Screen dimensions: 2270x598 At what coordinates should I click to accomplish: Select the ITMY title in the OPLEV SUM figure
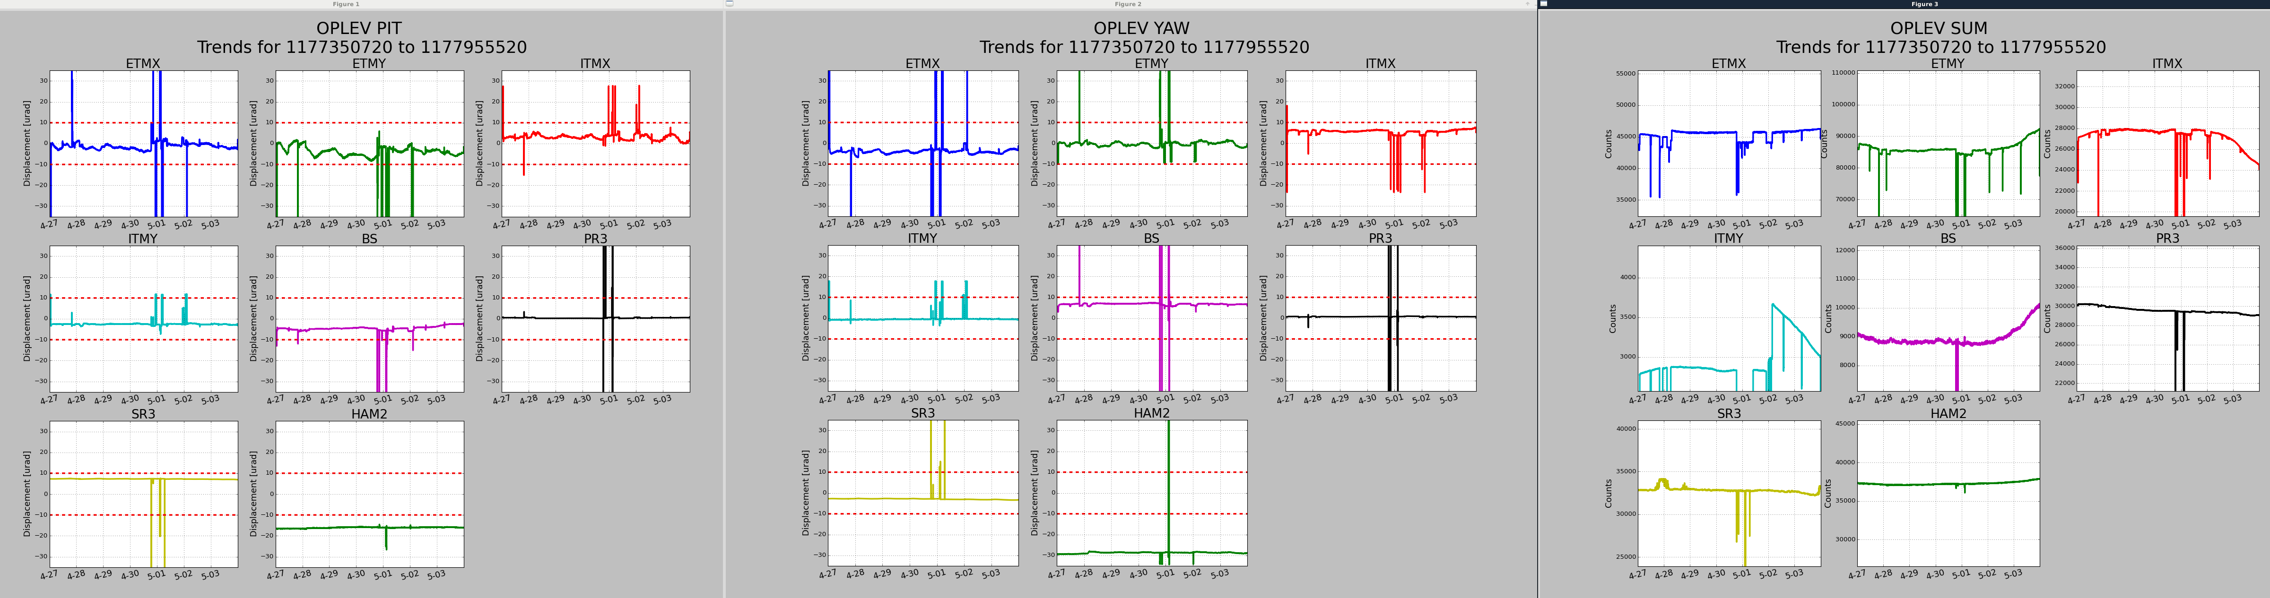tap(1729, 239)
